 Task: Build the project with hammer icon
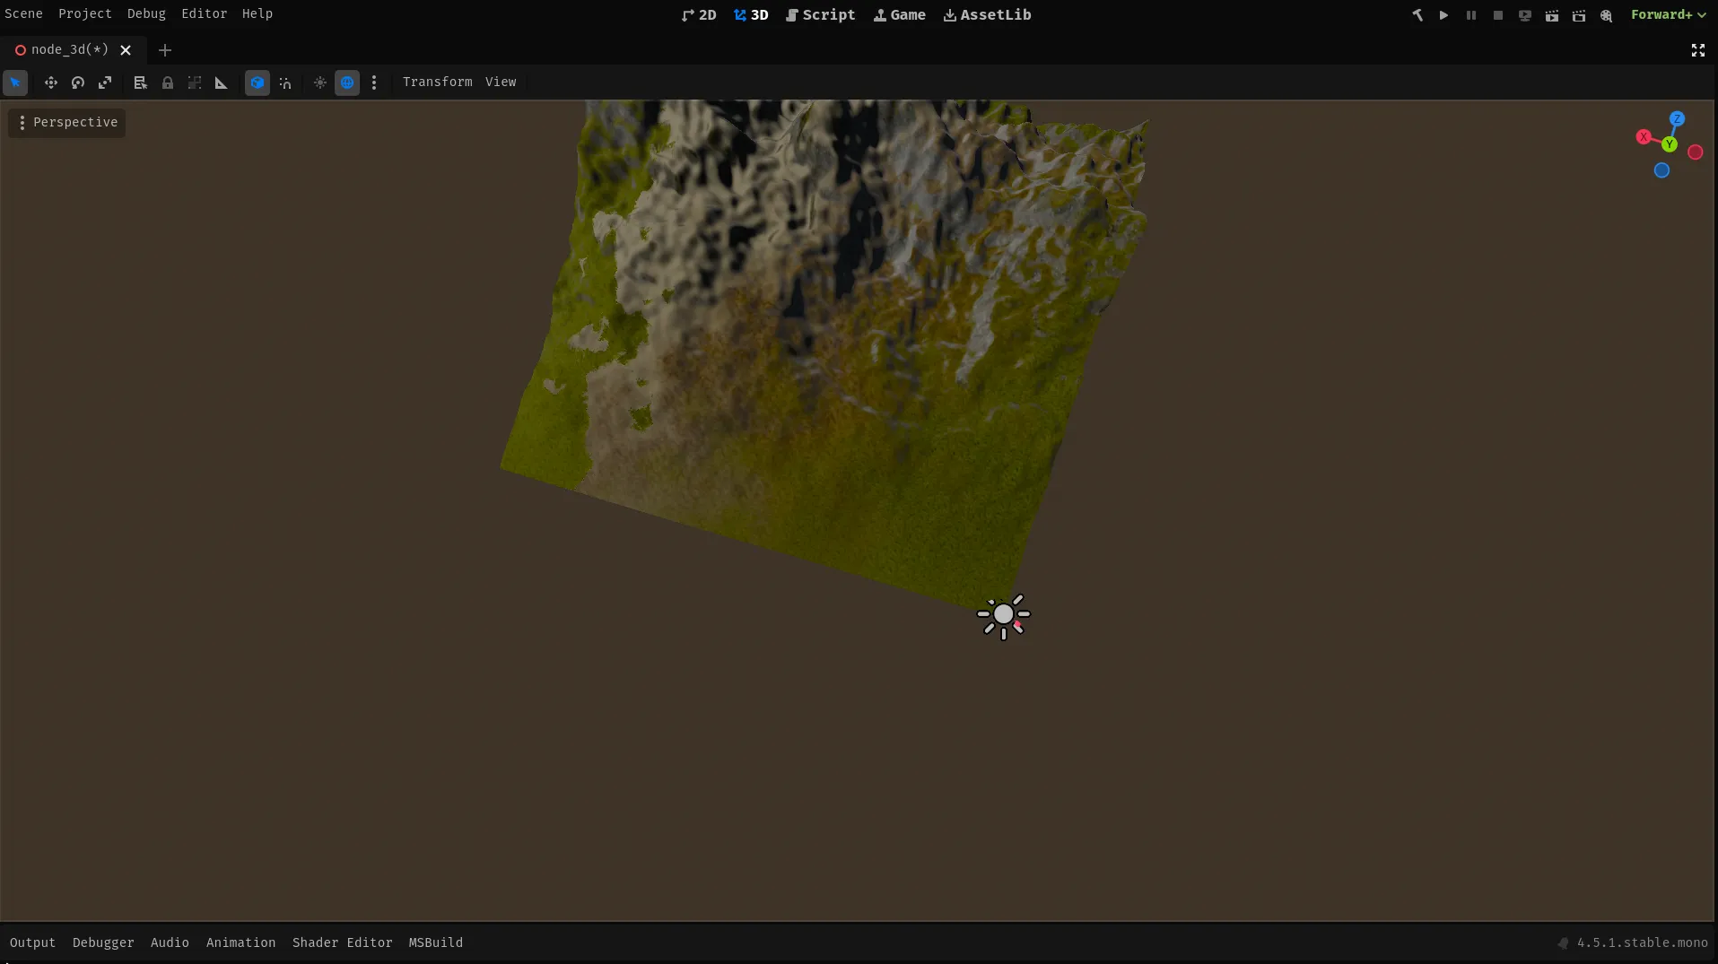point(1417,15)
